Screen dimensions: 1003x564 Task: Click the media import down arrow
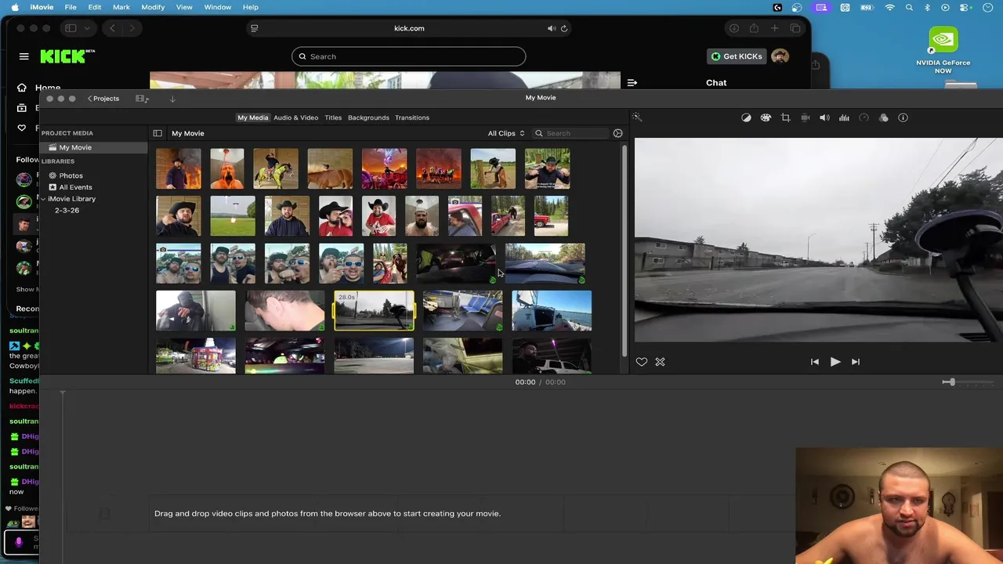(x=172, y=99)
